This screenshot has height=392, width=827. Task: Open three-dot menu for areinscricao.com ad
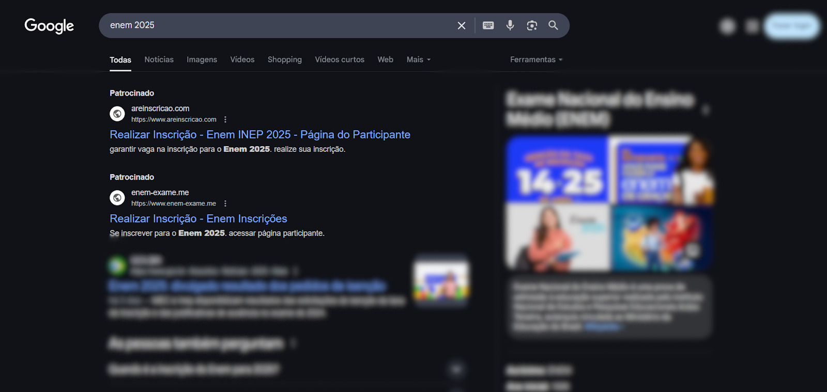pos(225,119)
